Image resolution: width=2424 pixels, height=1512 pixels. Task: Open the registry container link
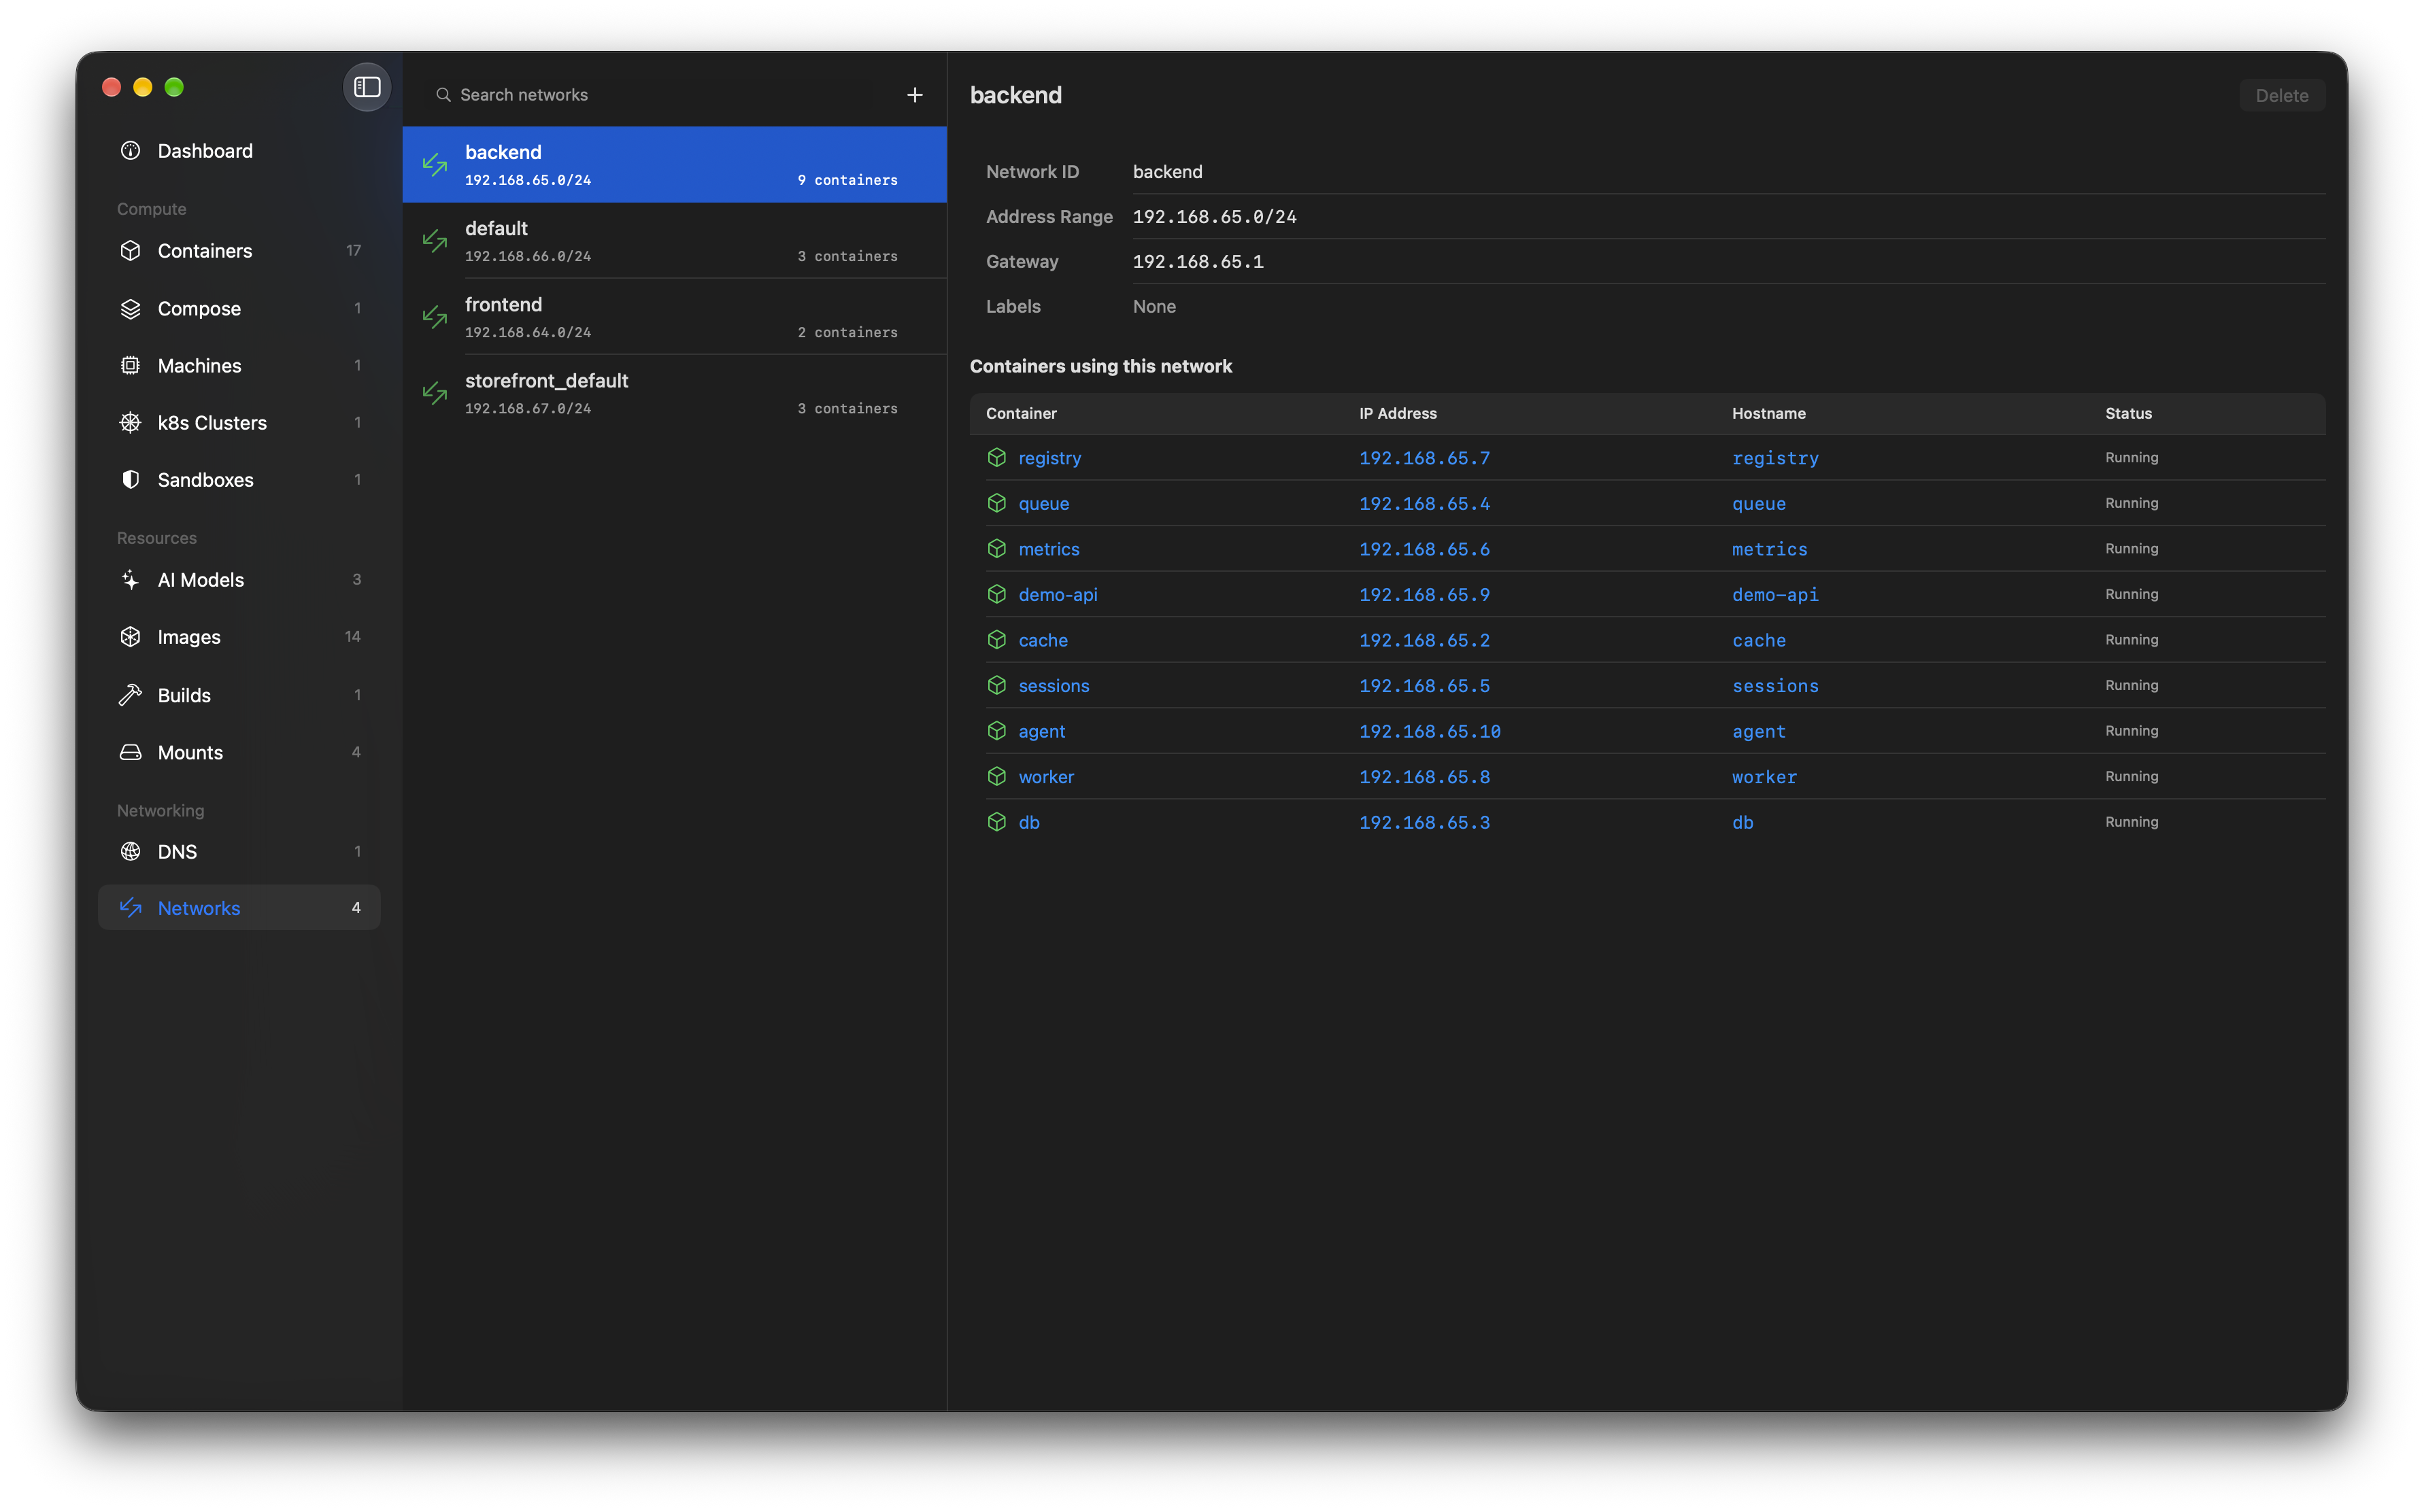tap(1049, 458)
